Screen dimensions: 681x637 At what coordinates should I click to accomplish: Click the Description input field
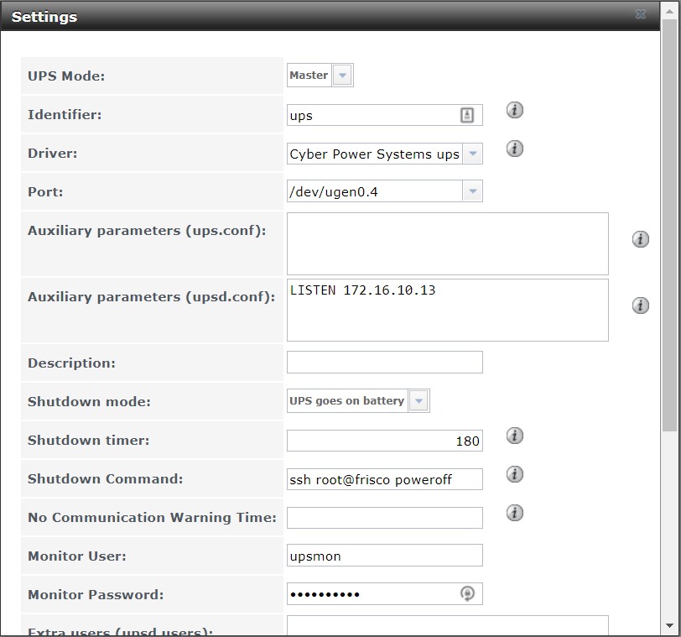(385, 362)
